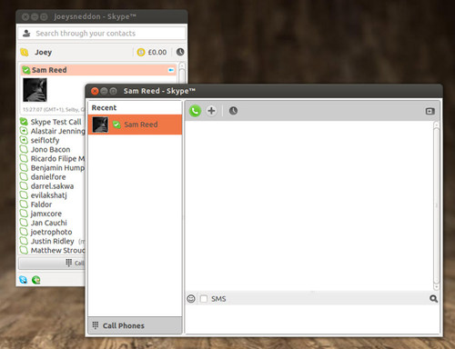Enable the SMS checkbox
The width and height of the screenshot is (455, 349).
204,299
